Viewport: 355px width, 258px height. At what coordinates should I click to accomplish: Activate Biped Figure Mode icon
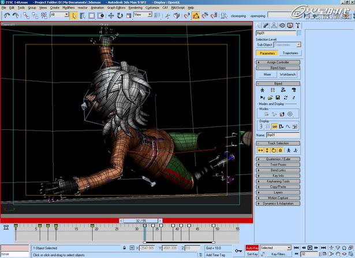pyautogui.click(x=261, y=90)
